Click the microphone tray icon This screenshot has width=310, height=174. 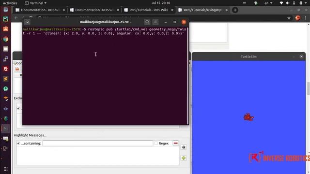point(294,3)
